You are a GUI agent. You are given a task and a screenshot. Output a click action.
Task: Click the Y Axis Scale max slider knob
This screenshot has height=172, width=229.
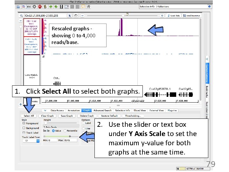70,136
